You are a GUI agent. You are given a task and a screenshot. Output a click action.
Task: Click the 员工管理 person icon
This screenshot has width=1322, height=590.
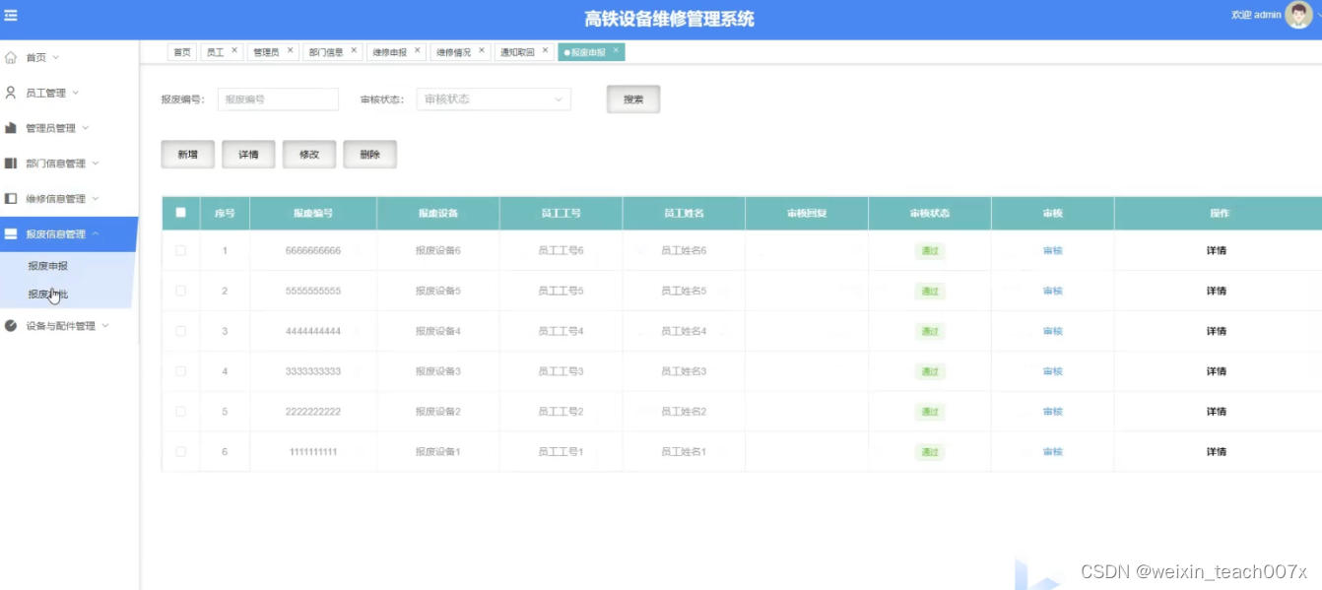[11, 93]
